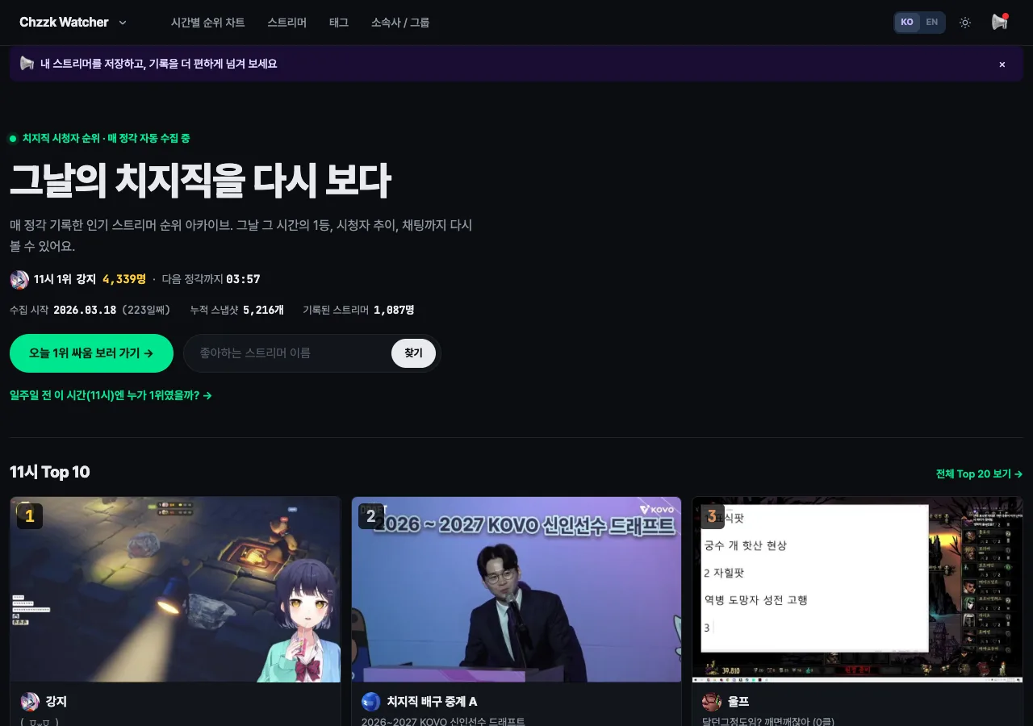This screenshot has height=726, width=1033.
Task: Click the 5,216개 snapshot count
Action: click(263, 310)
